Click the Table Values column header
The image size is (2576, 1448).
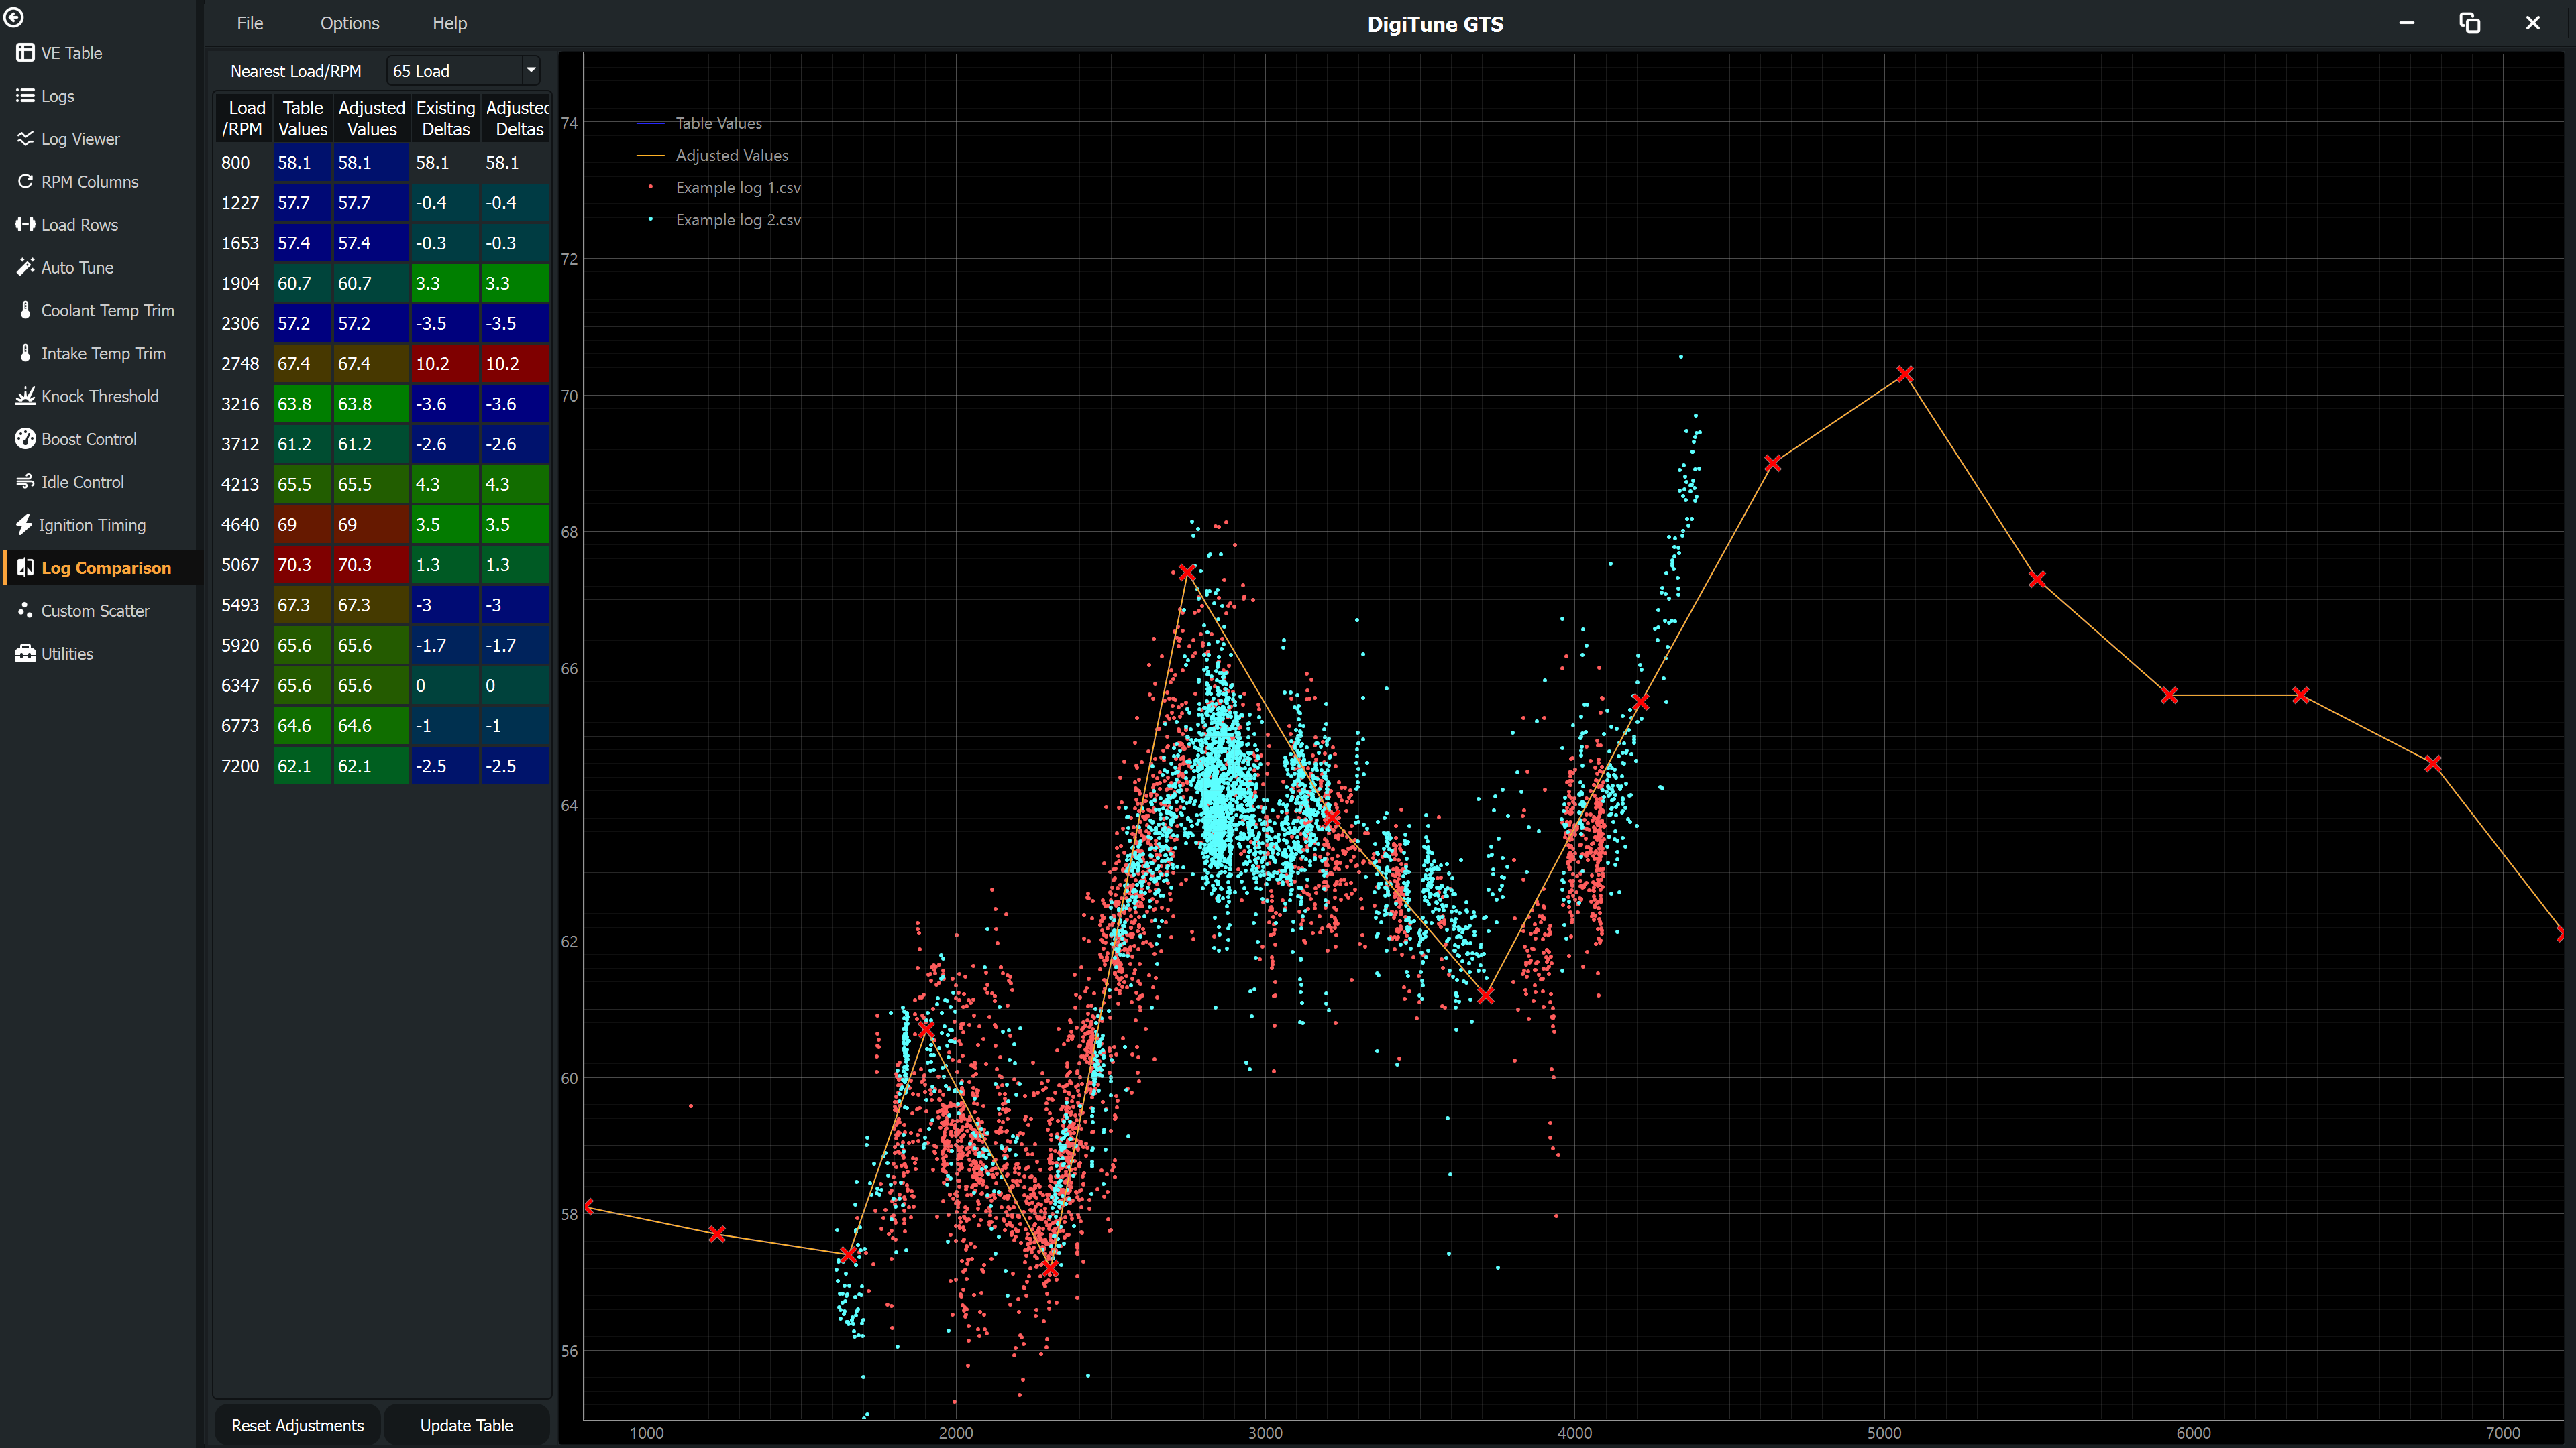(302, 118)
